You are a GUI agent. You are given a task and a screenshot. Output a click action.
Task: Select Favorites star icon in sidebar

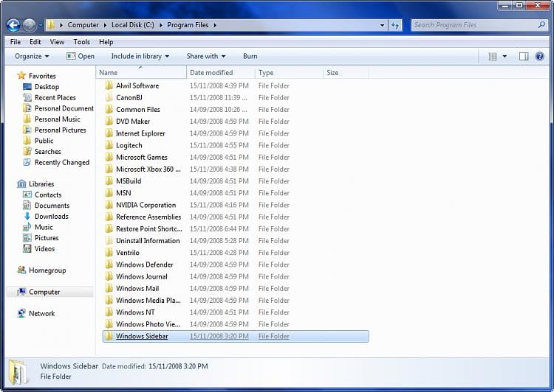click(x=21, y=76)
